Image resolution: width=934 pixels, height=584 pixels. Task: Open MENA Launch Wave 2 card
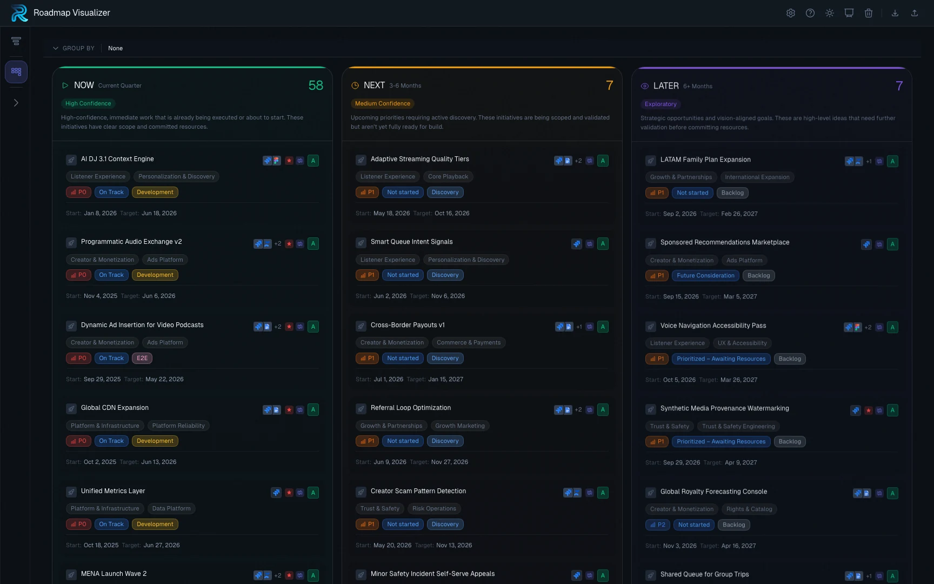point(114,574)
